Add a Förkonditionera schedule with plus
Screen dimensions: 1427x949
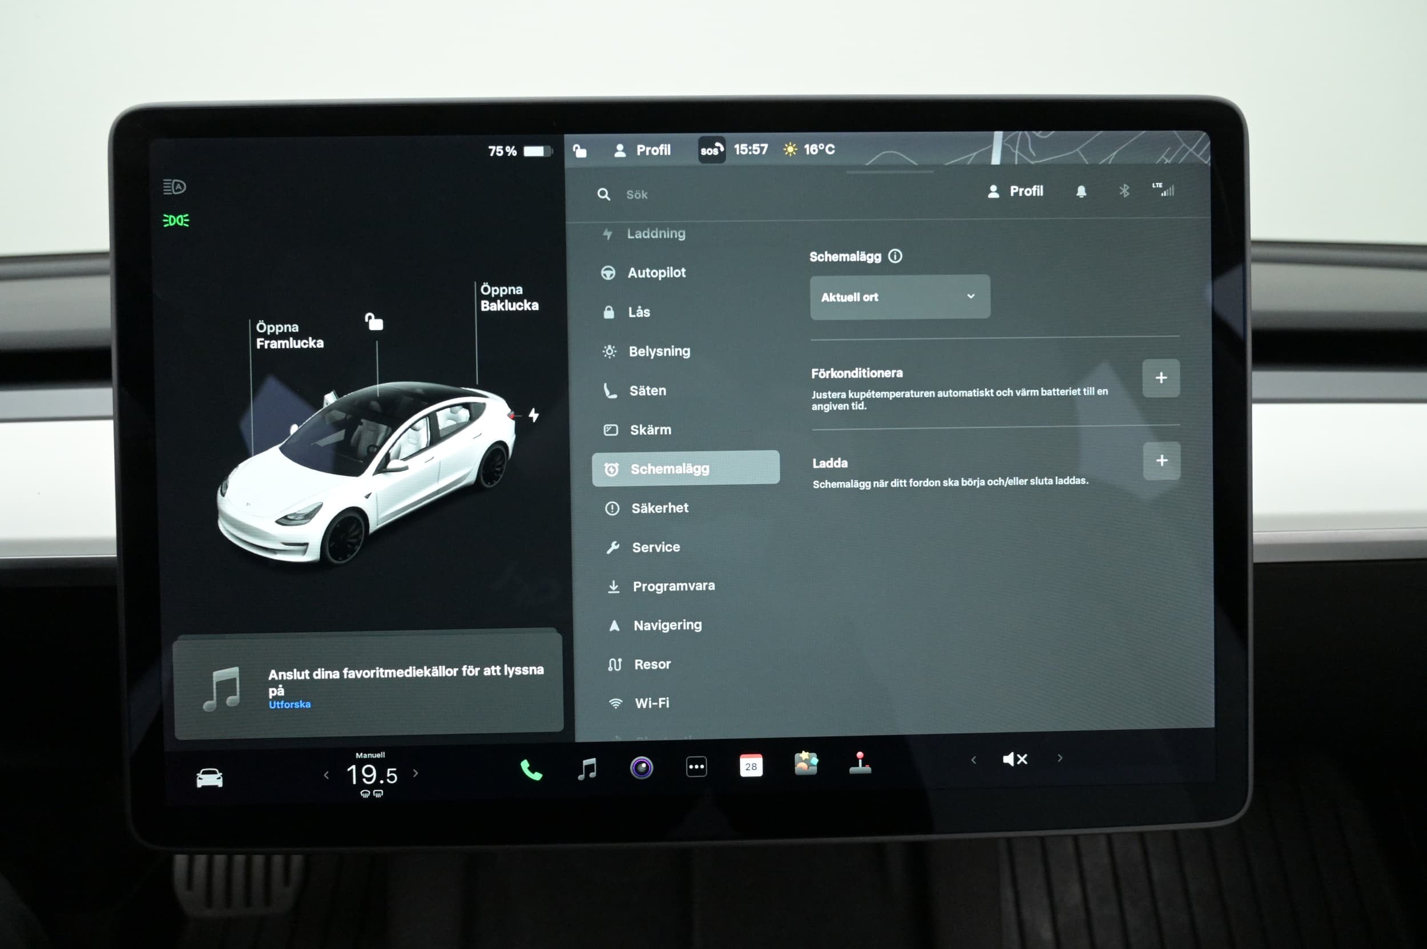pos(1160,378)
